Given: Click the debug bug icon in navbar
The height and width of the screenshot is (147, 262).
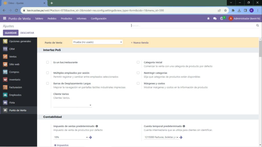Looking at the screenshot, I should point(208,18).
